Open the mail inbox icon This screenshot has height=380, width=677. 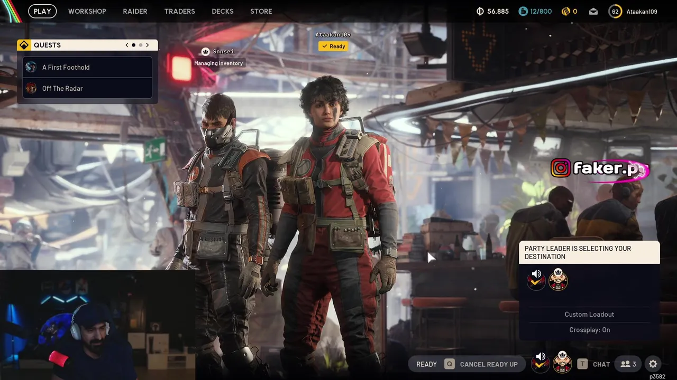click(593, 11)
